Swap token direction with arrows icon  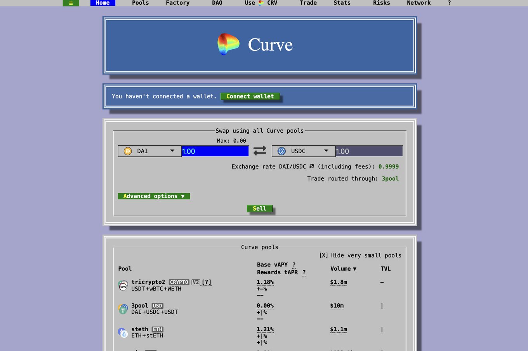coord(260,150)
